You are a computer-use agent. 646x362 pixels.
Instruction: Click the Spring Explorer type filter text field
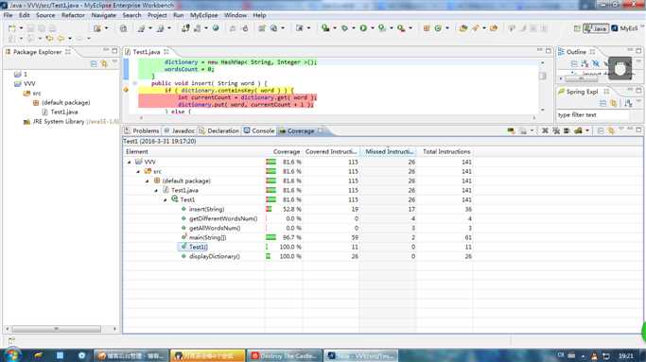click(593, 115)
